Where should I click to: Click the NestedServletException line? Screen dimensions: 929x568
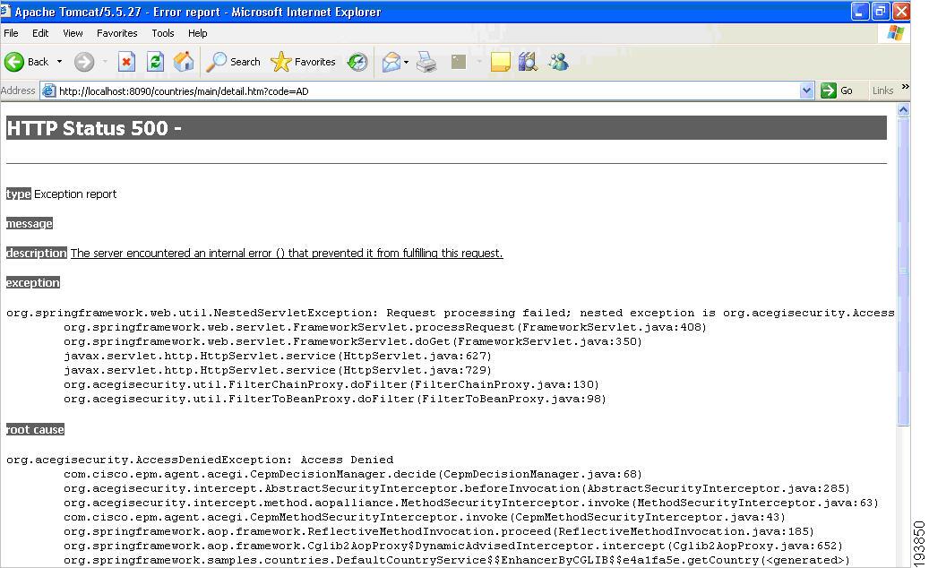(451, 313)
